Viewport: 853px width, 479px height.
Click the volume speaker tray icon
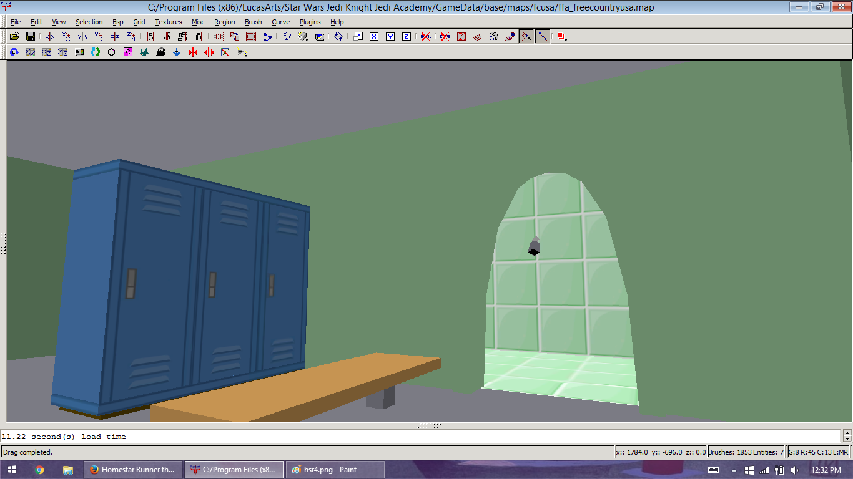(796, 470)
